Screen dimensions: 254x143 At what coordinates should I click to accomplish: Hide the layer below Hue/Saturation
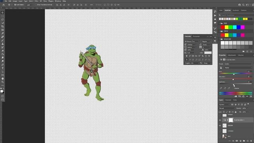click(x=220, y=126)
